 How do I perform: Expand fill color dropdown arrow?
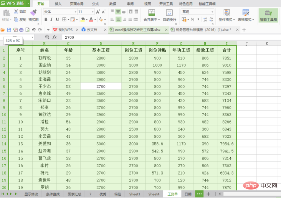[x=87, y=20]
